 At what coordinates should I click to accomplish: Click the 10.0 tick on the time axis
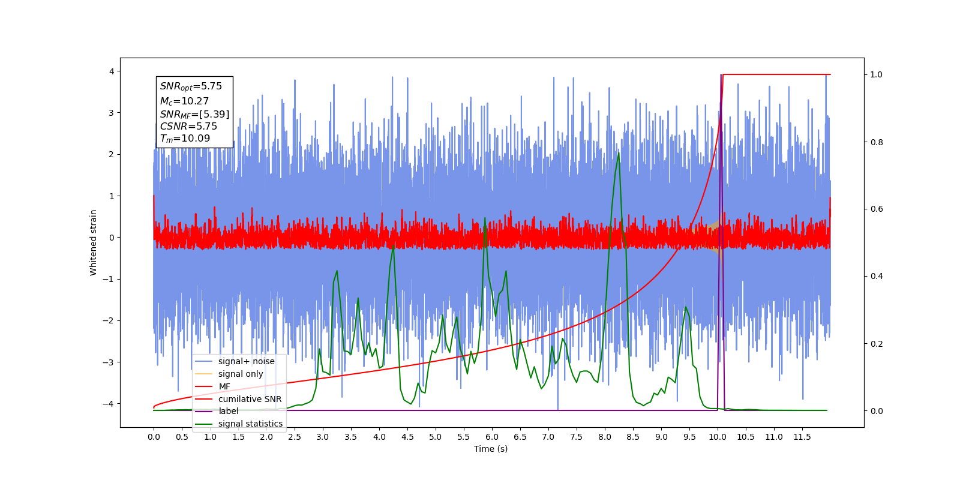click(718, 437)
